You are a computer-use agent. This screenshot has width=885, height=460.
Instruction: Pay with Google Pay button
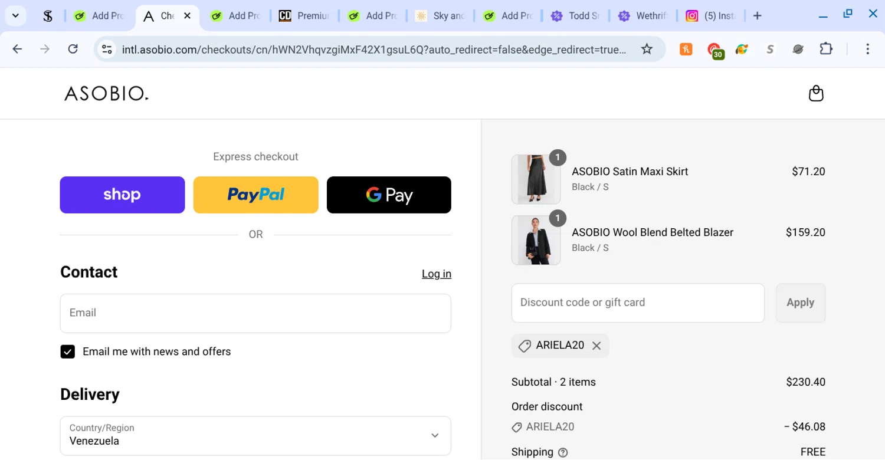[389, 195]
